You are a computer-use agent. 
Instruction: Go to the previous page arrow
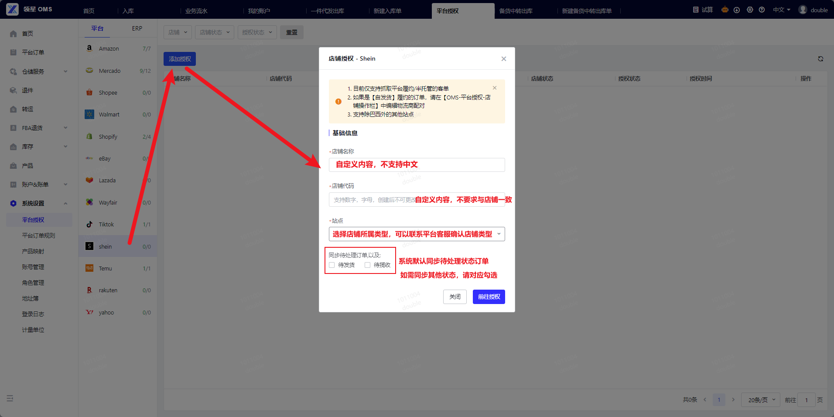[x=705, y=400]
